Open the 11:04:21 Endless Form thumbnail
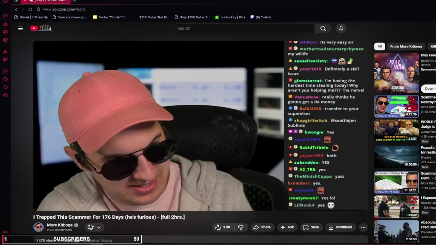 click(396, 182)
